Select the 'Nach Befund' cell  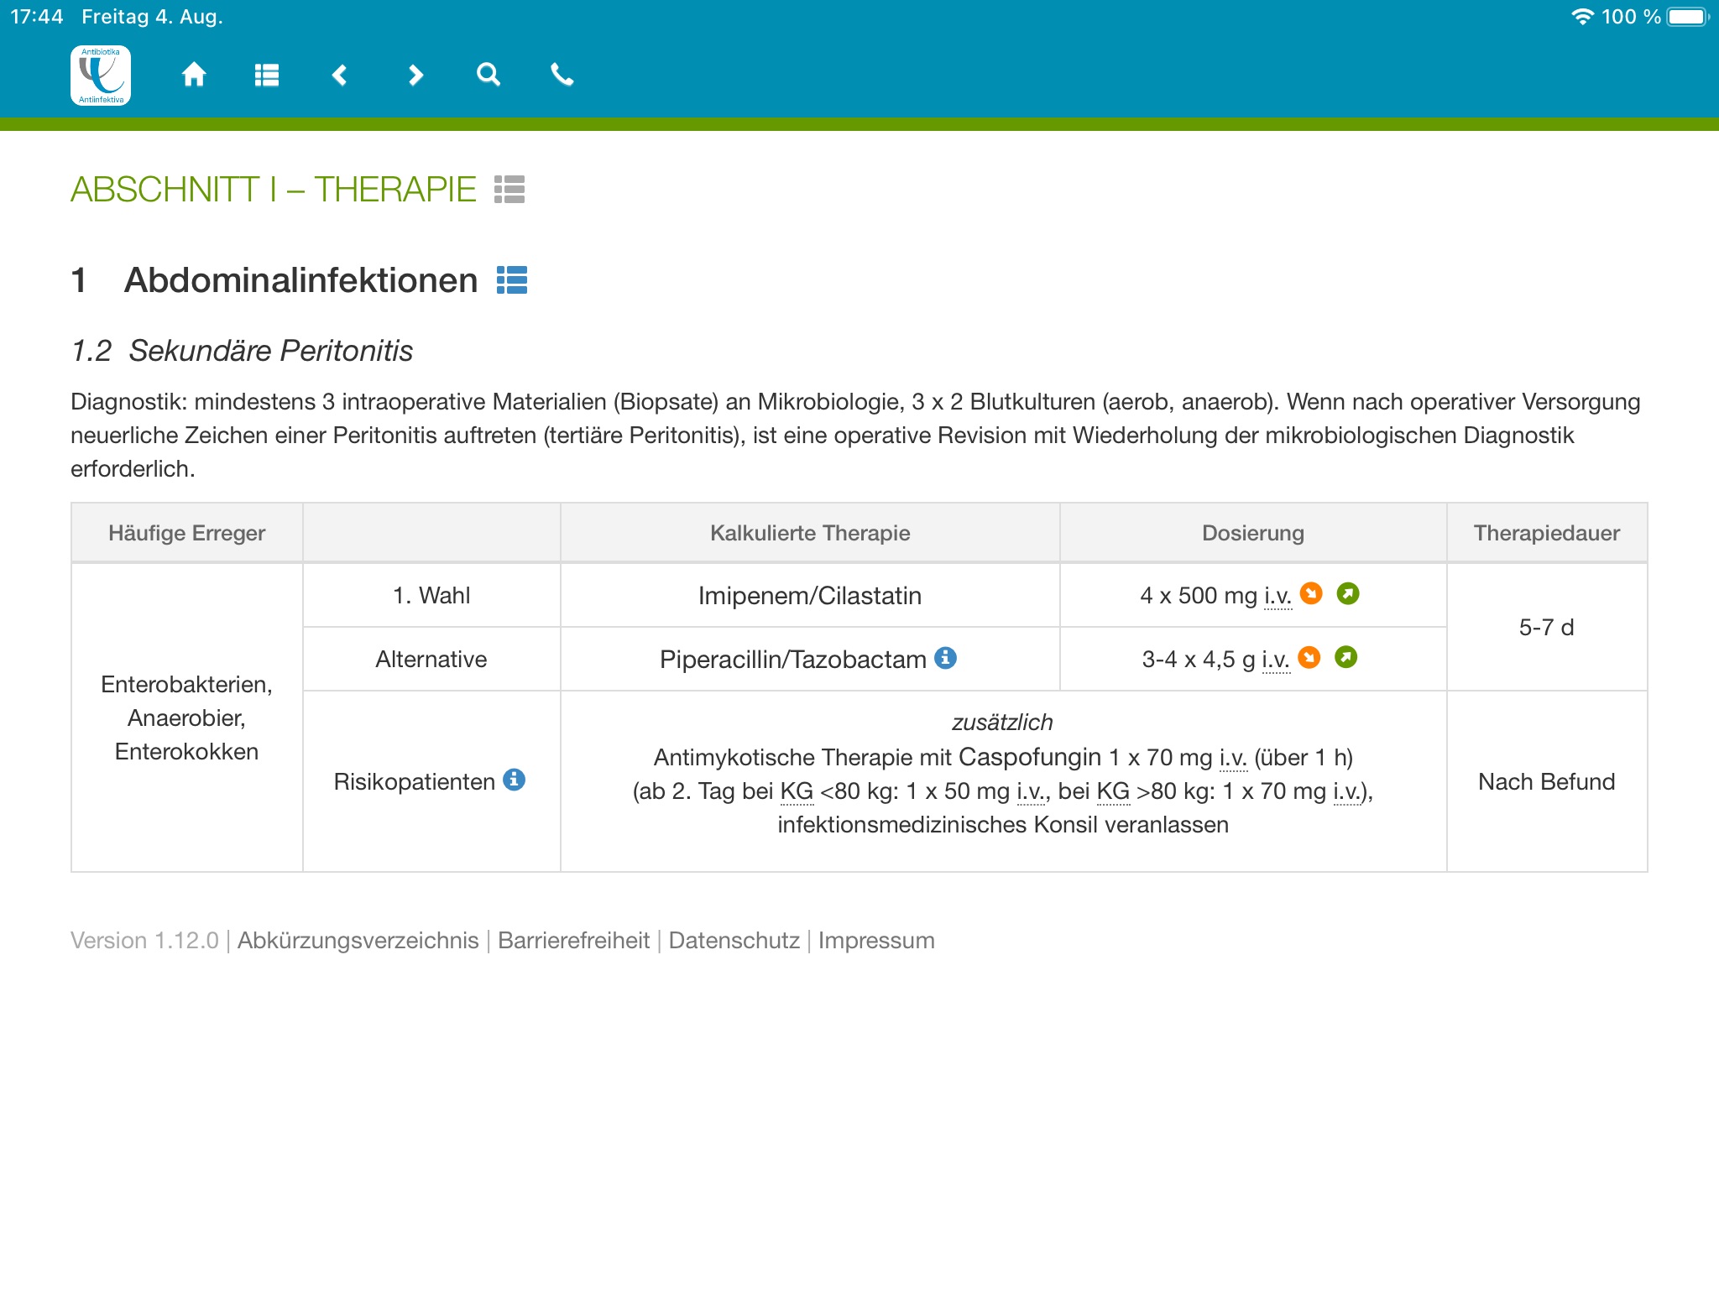pos(1547,782)
